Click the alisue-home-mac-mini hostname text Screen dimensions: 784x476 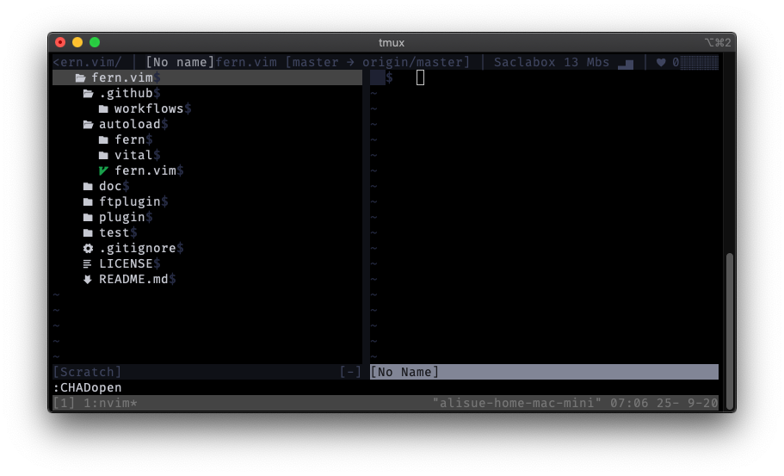click(517, 403)
